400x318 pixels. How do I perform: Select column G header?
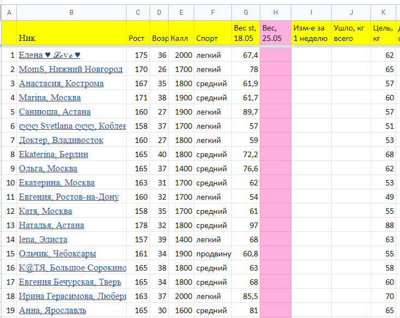coord(246,11)
